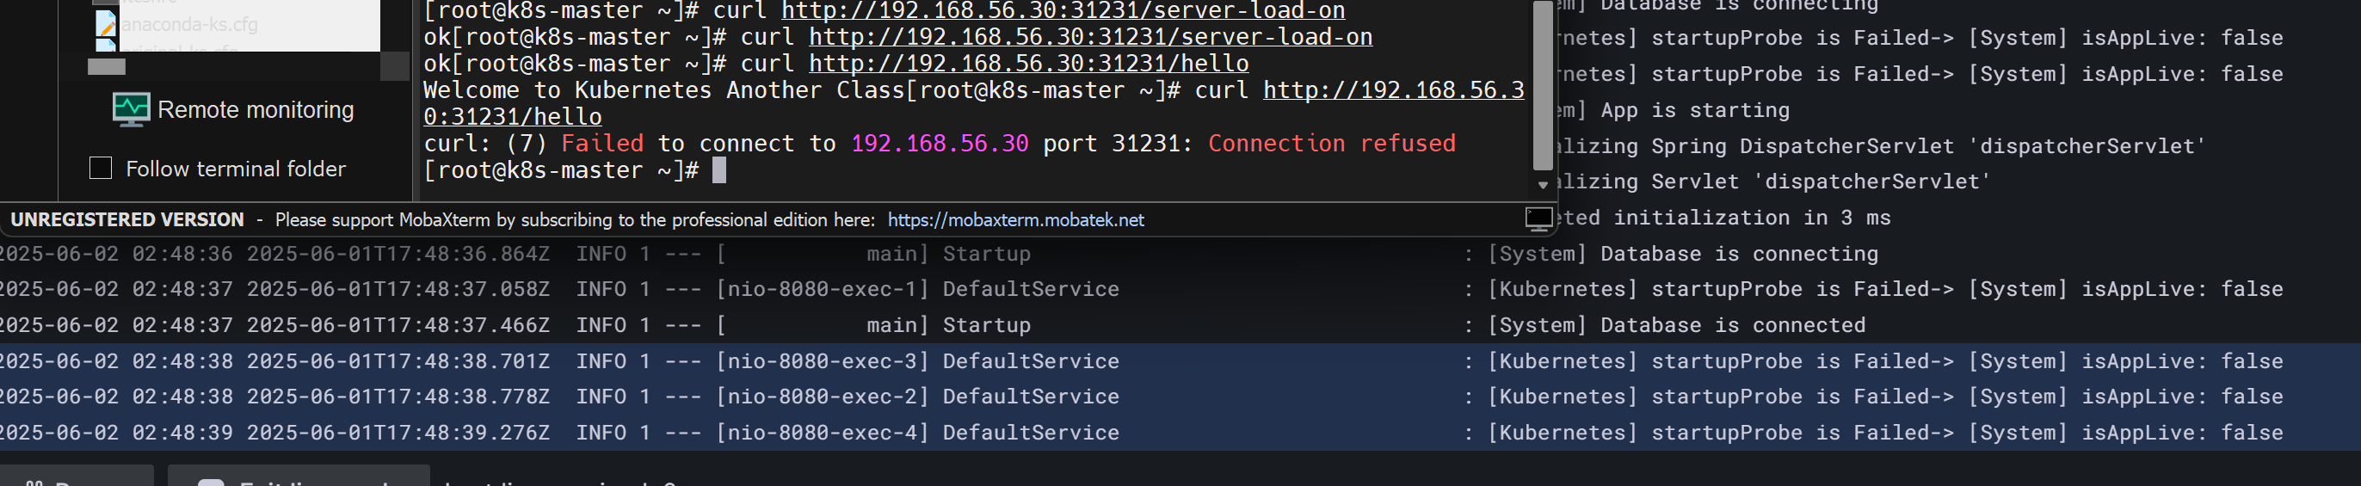Open the mobaxterm.mobatek.net link

1015,220
